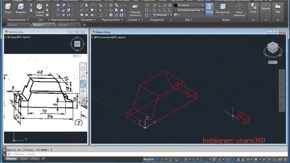
Task: Open the View (Вид) panel button at ribbon right
Action: [278, 9]
